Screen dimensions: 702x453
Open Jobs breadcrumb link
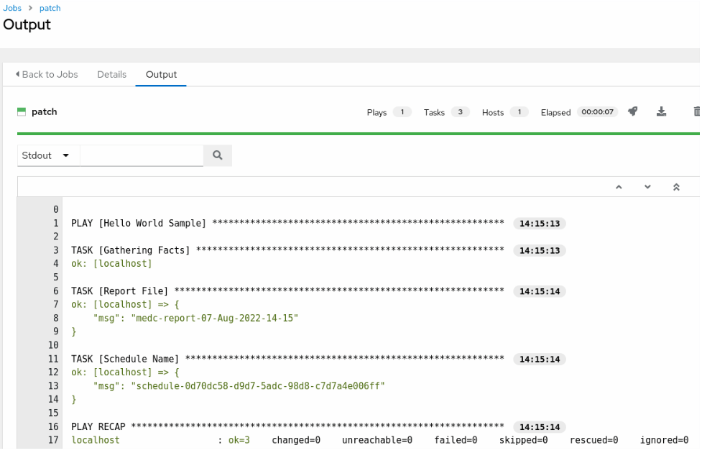(x=11, y=8)
